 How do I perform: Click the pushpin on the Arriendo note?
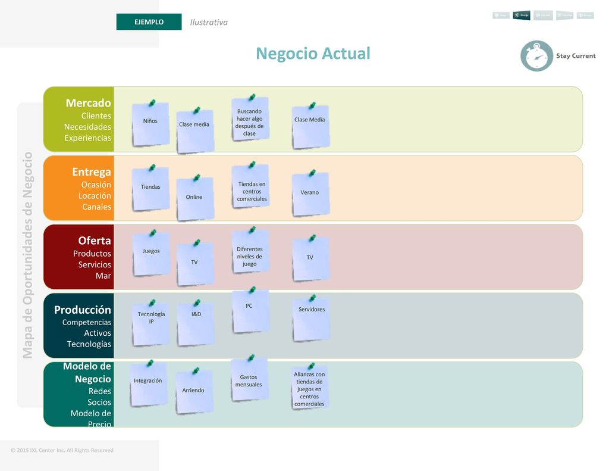196,370
